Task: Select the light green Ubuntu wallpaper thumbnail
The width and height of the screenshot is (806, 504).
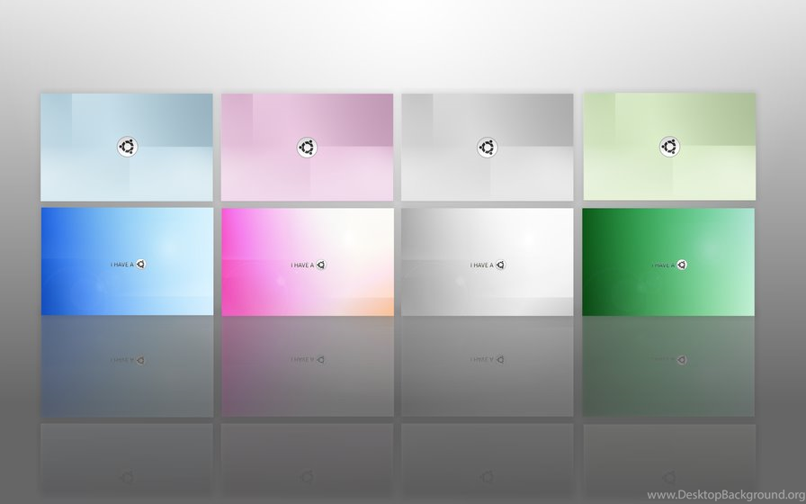Action: (669, 147)
